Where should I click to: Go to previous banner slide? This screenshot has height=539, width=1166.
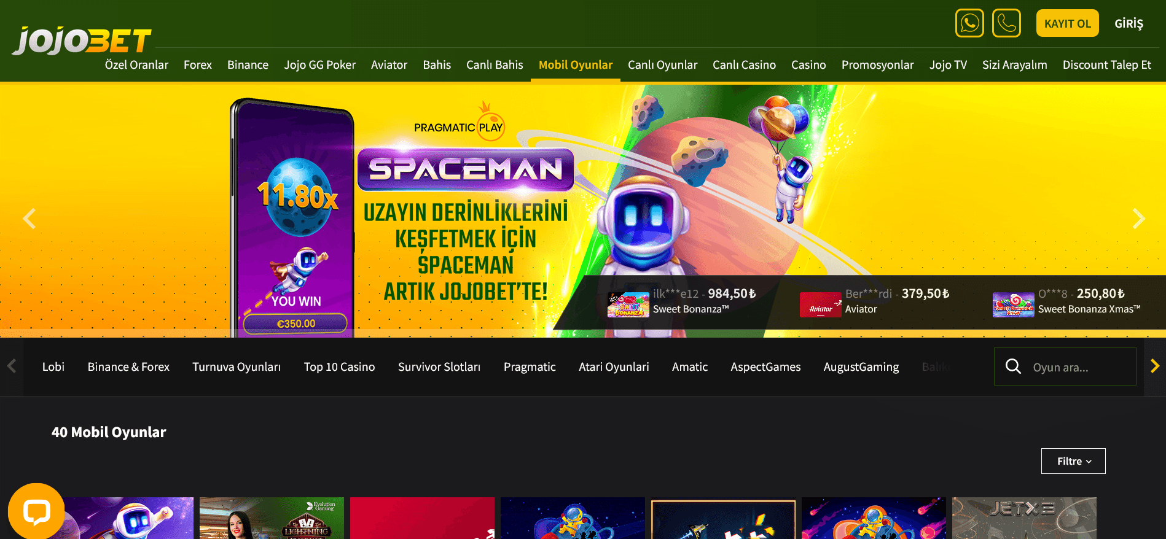29,219
